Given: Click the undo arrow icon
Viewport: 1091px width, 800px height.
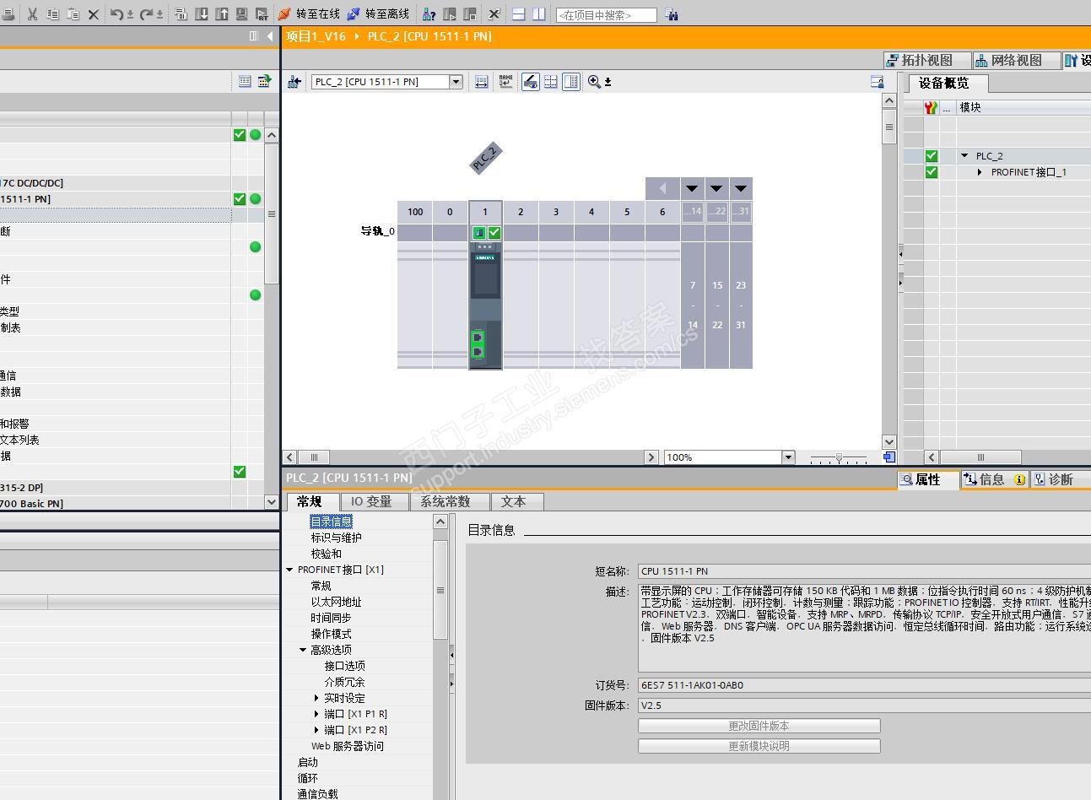Looking at the screenshot, I should coord(117,14).
